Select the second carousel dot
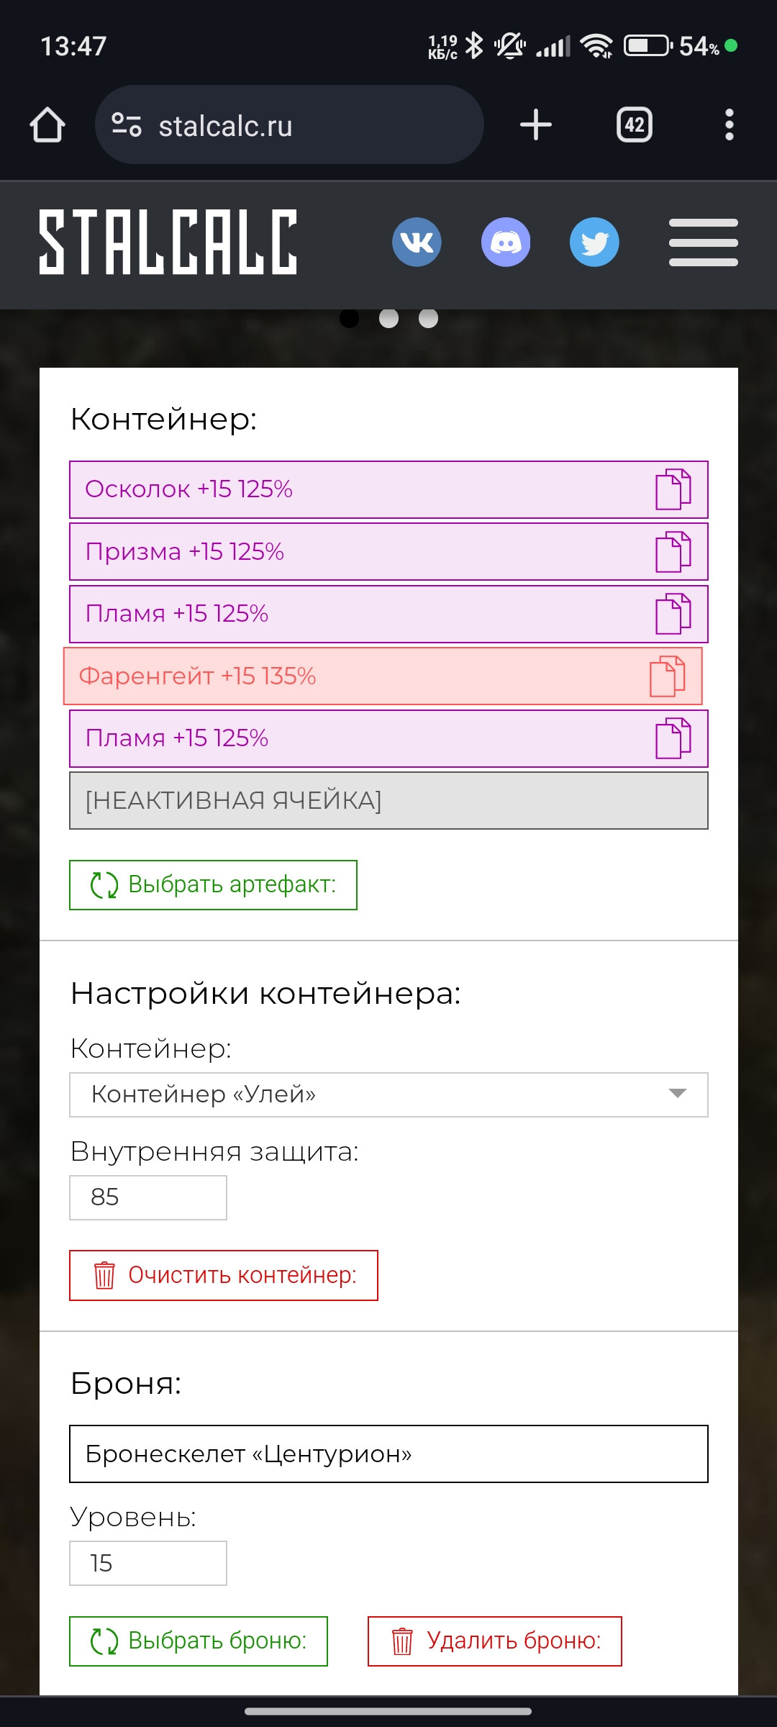 pyautogui.click(x=388, y=318)
